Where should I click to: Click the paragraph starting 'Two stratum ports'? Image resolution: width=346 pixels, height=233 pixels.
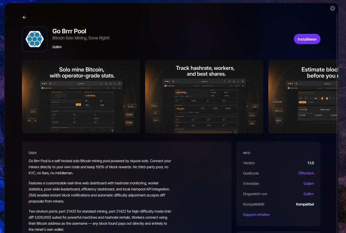pyautogui.click(x=100, y=220)
